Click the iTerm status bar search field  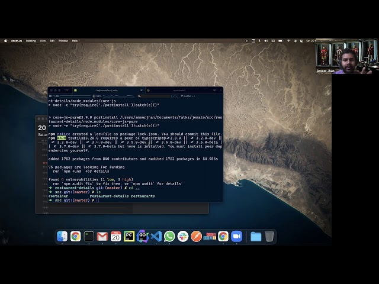(x=154, y=96)
